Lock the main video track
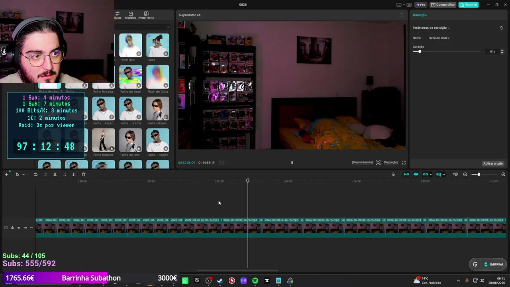The width and height of the screenshot is (510, 287). click(12, 228)
